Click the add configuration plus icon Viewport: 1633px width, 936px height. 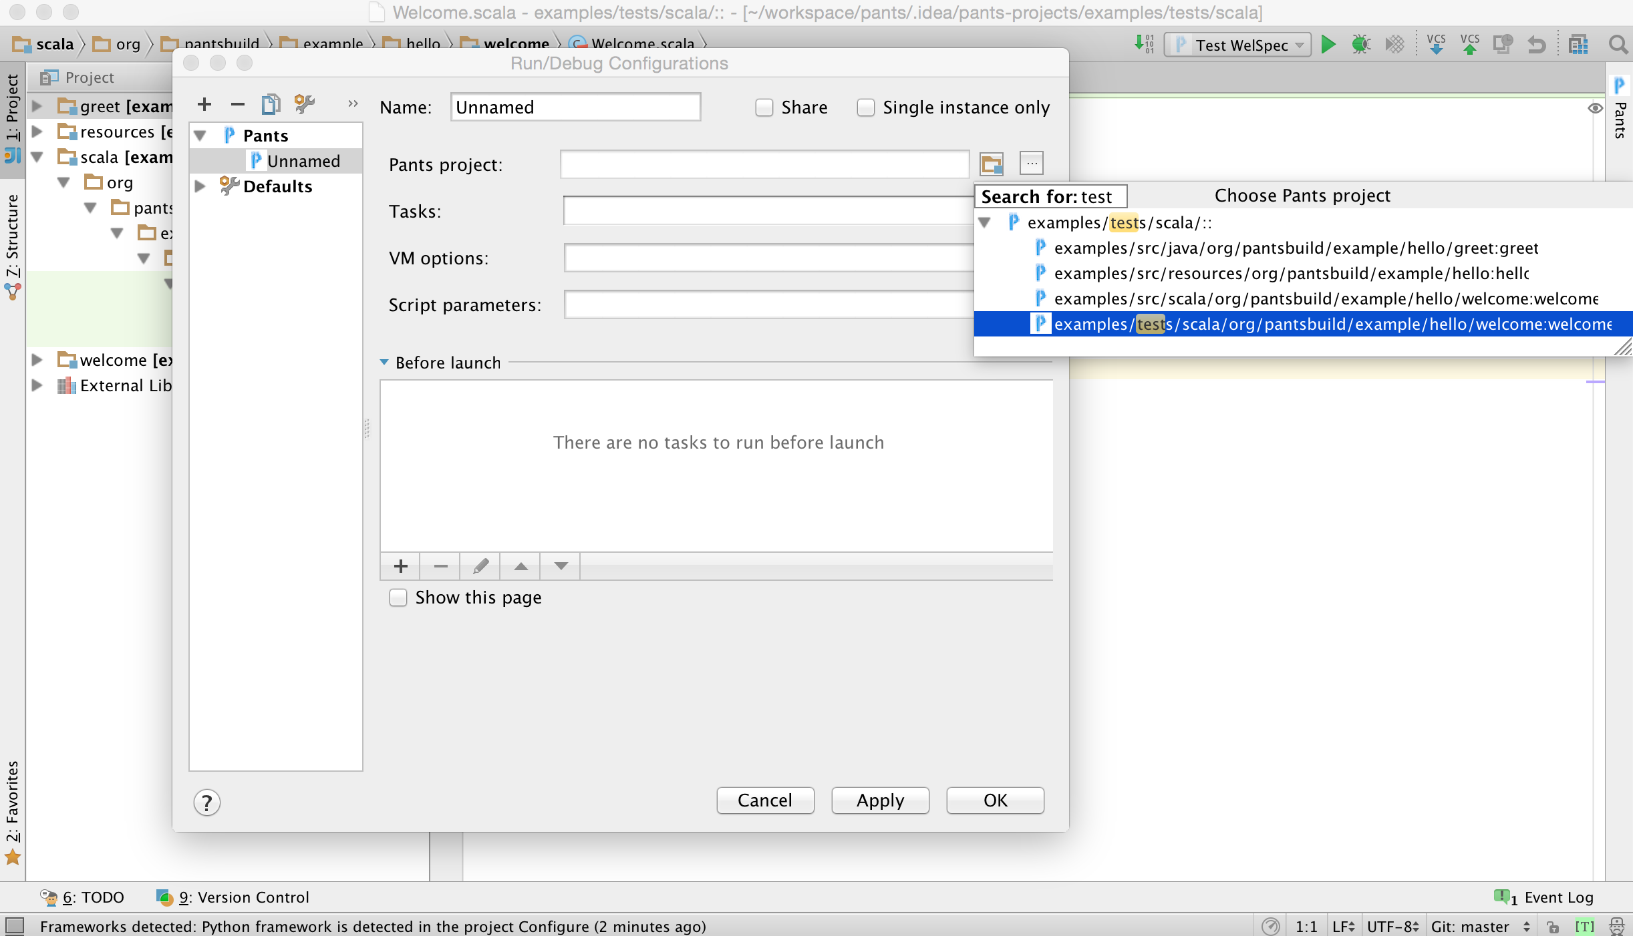point(204,104)
